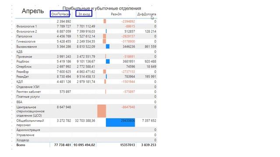The height and width of the screenshot is (157, 280).
Task: Click the ДифДоплата value 861 559
Action: tap(150, 47)
